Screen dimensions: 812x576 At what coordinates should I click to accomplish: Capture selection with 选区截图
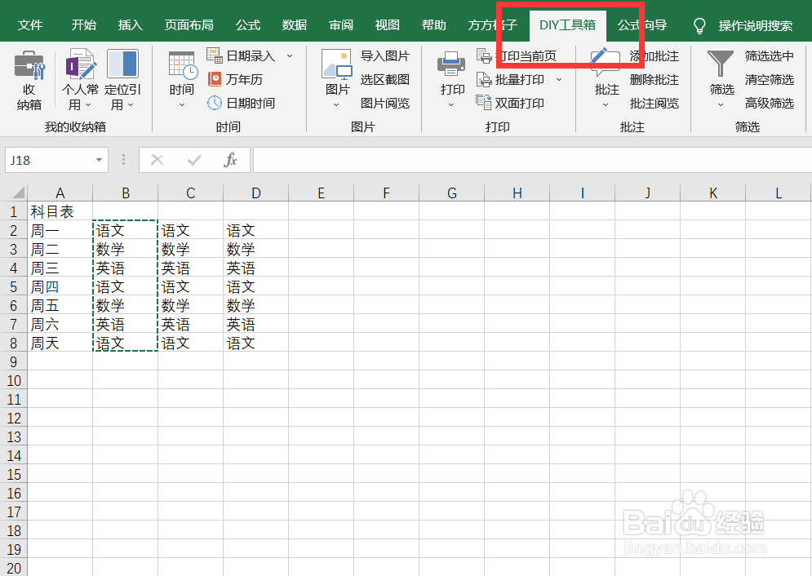pyautogui.click(x=384, y=79)
